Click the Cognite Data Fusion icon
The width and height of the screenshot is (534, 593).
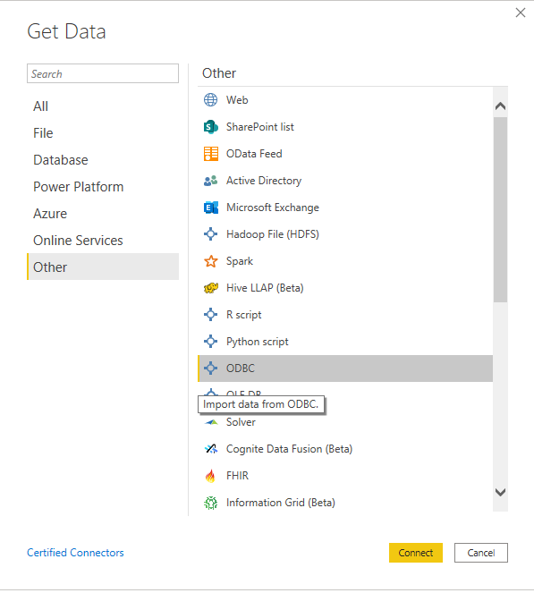[211, 449]
